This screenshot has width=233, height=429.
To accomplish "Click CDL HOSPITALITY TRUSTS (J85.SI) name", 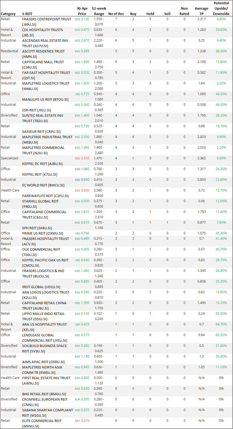I will click(42, 32).
